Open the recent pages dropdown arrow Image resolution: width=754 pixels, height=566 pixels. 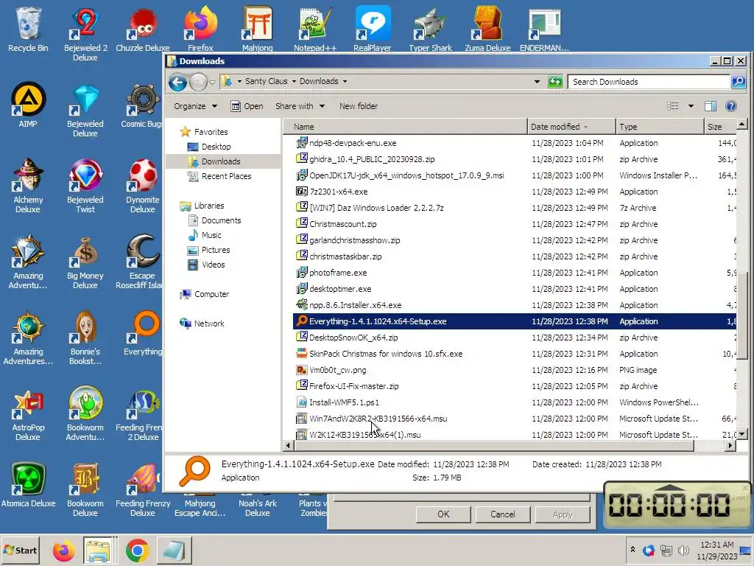tap(212, 83)
